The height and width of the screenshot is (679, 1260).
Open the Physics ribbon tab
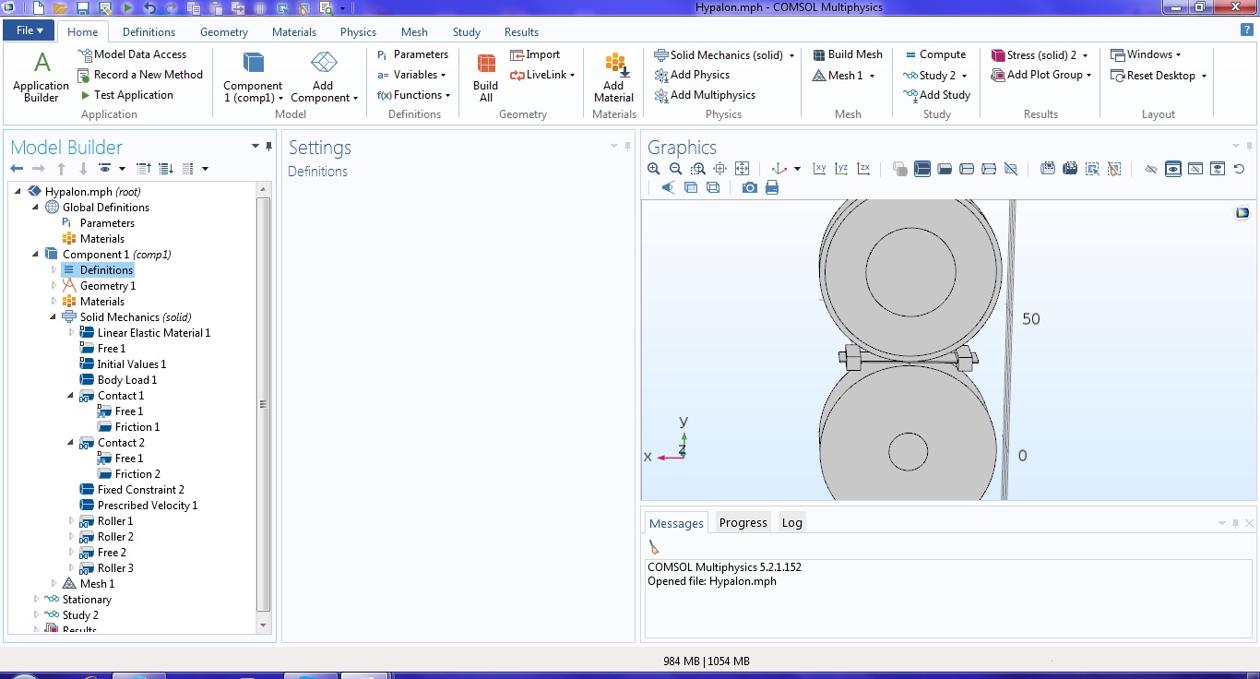coord(358,31)
